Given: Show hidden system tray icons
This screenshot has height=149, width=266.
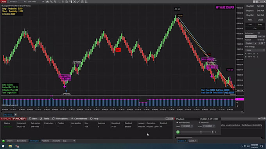Looking at the screenshot, I should 241,146.
